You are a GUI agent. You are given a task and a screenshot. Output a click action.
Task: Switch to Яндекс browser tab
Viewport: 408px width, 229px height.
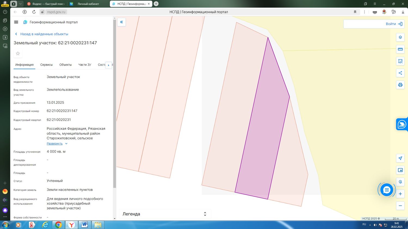[x=46, y=4]
